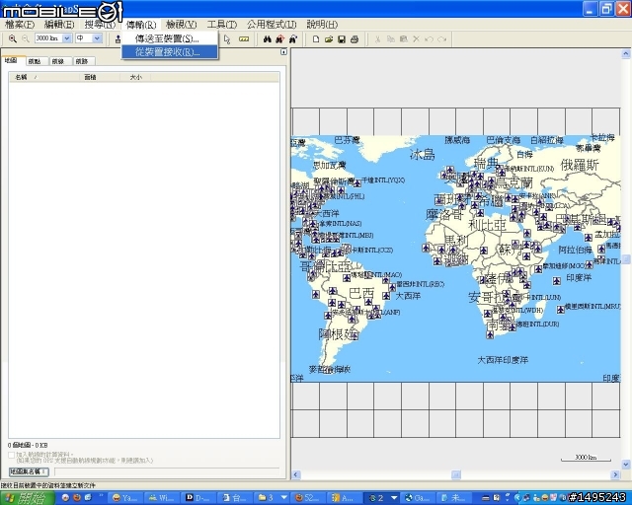
Task: Click the 地圖集名稱 map set name button
Action: (29, 471)
